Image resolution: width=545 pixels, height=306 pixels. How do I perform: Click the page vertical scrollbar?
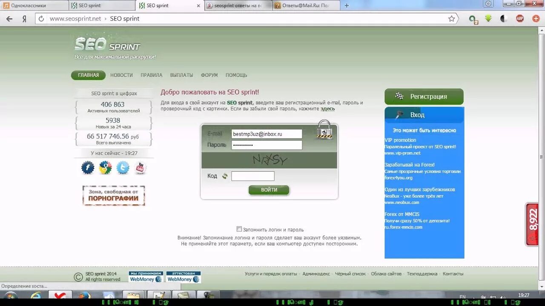[x=542, y=158]
